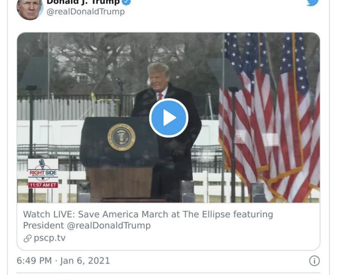
Task: Click the presidential seal on the podium
Action: [121, 137]
